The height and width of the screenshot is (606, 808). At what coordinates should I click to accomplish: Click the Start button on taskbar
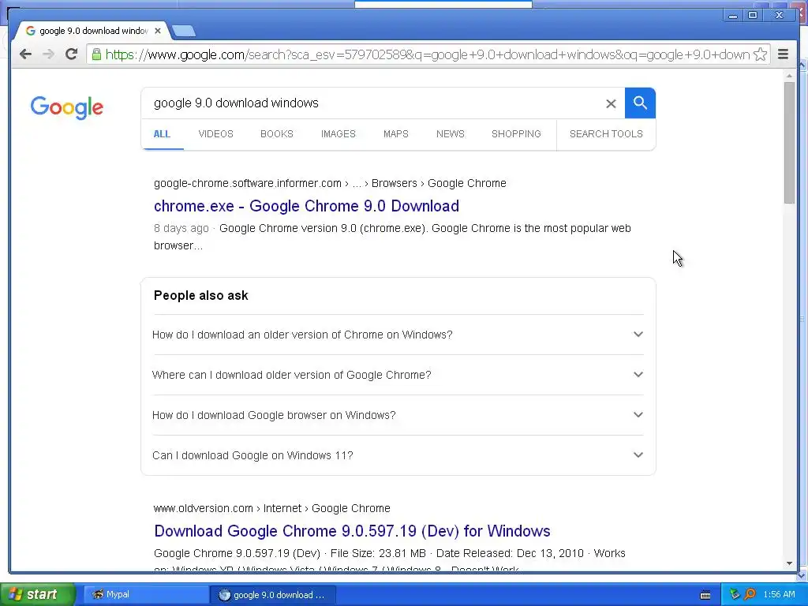[x=38, y=594]
